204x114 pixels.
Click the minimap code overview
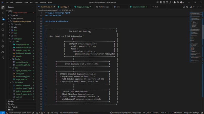pyautogui.click(x=196, y=37)
